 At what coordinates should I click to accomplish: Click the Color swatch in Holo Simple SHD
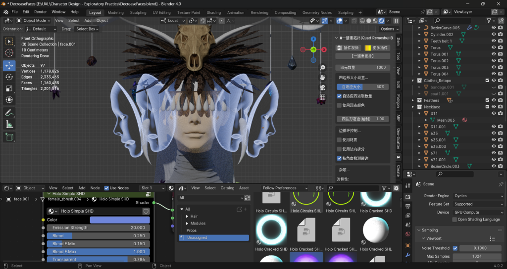pyautogui.click(x=120, y=220)
